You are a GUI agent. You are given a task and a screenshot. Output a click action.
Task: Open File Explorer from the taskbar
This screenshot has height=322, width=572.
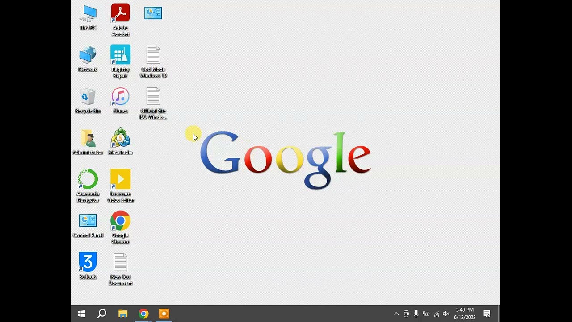coord(123,314)
